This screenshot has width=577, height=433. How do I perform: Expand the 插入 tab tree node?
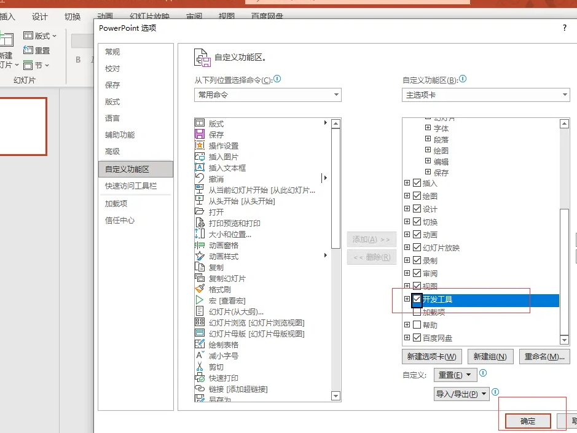click(x=406, y=182)
